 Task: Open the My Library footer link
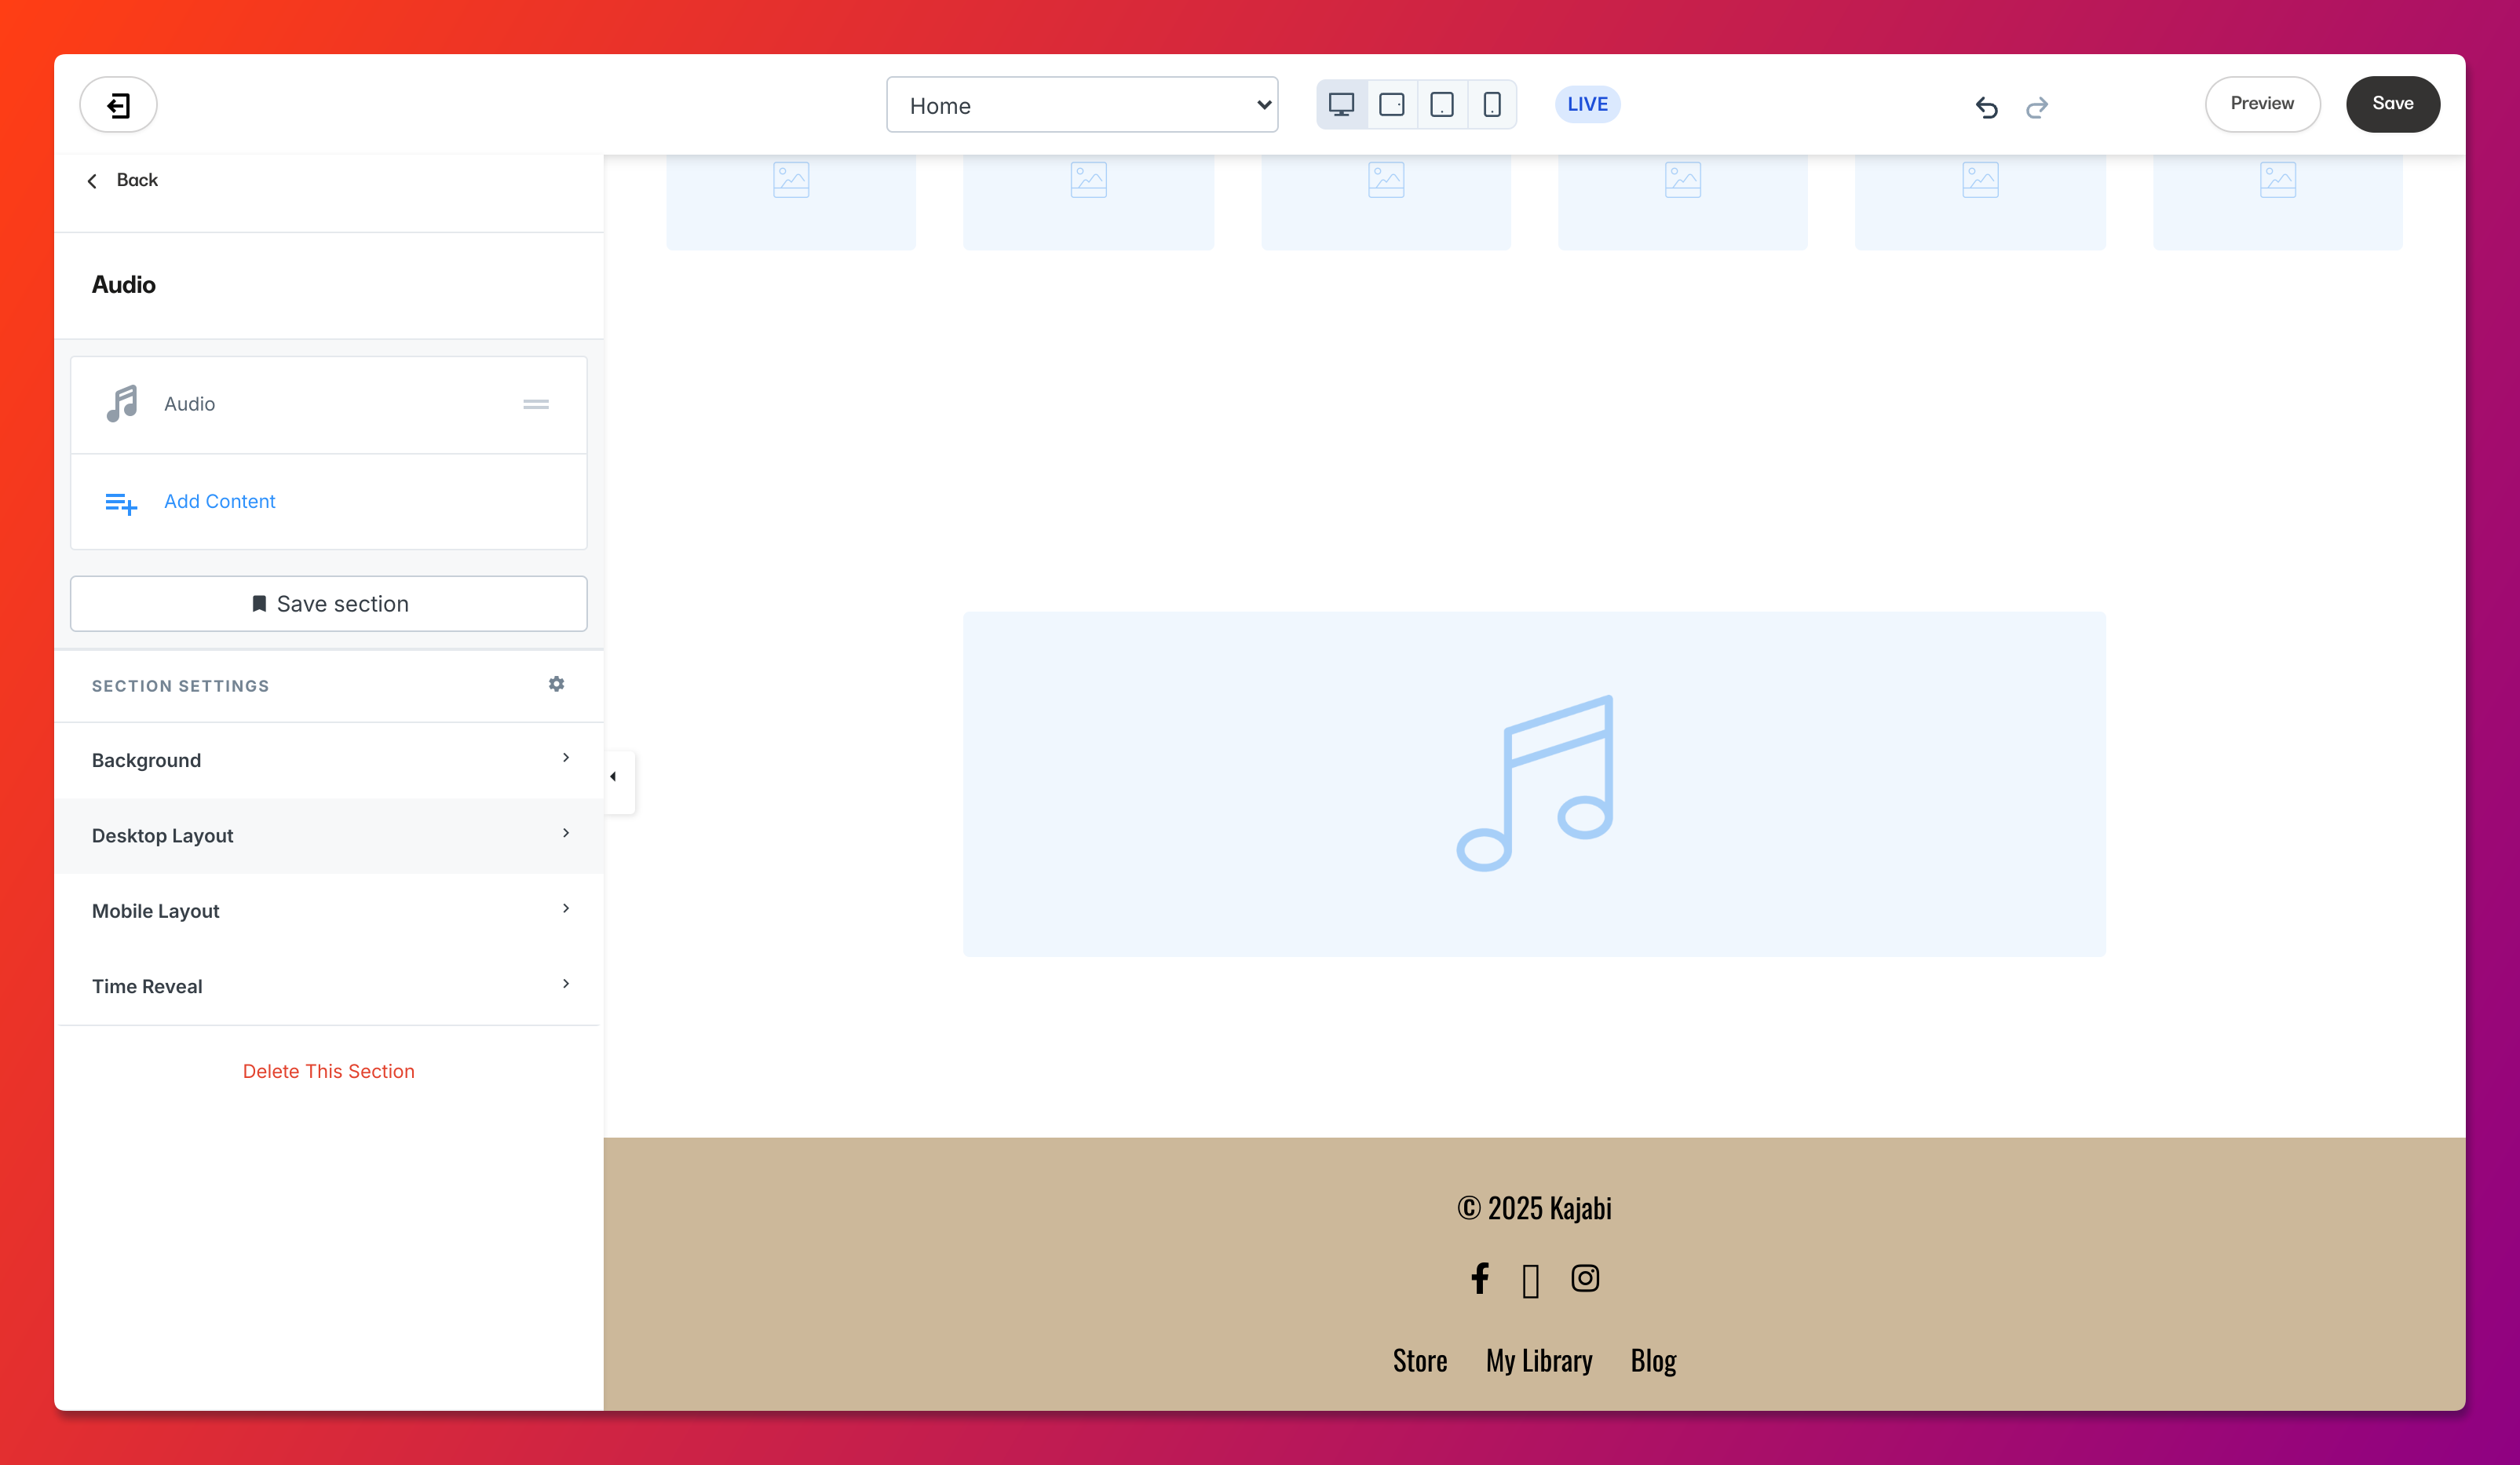(x=1538, y=1361)
